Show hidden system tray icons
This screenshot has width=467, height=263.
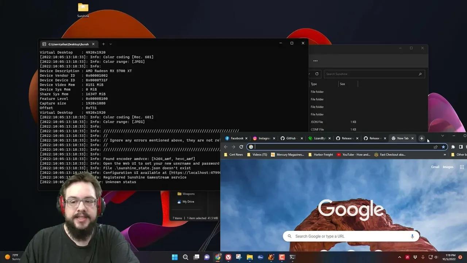click(400, 257)
